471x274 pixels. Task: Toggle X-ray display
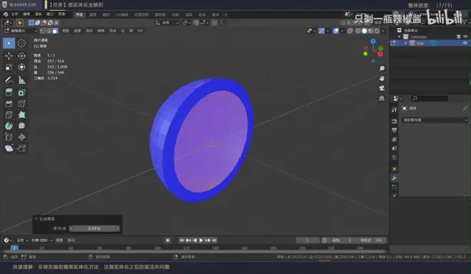[x=350, y=31]
